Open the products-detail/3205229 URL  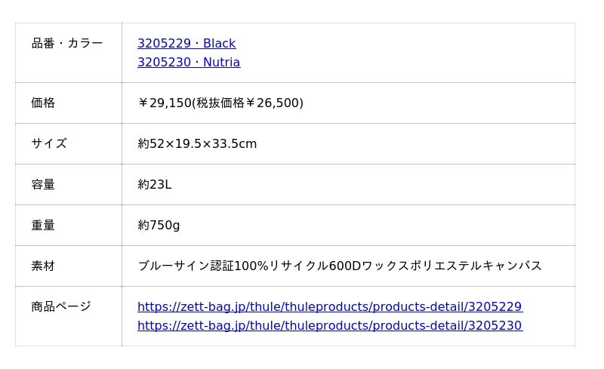329,307
